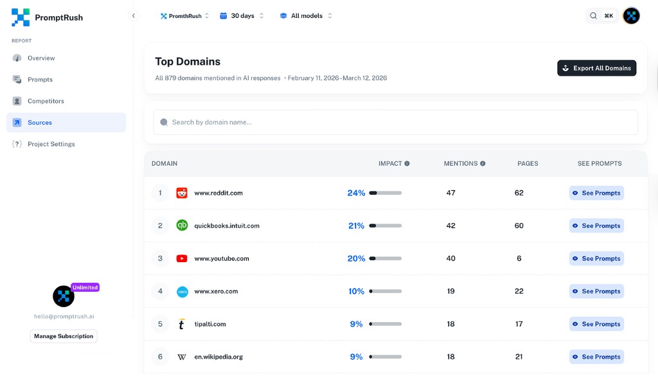Navigate to Competitors in the sidebar
This screenshot has width=658, height=392.
(x=45, y=101)
